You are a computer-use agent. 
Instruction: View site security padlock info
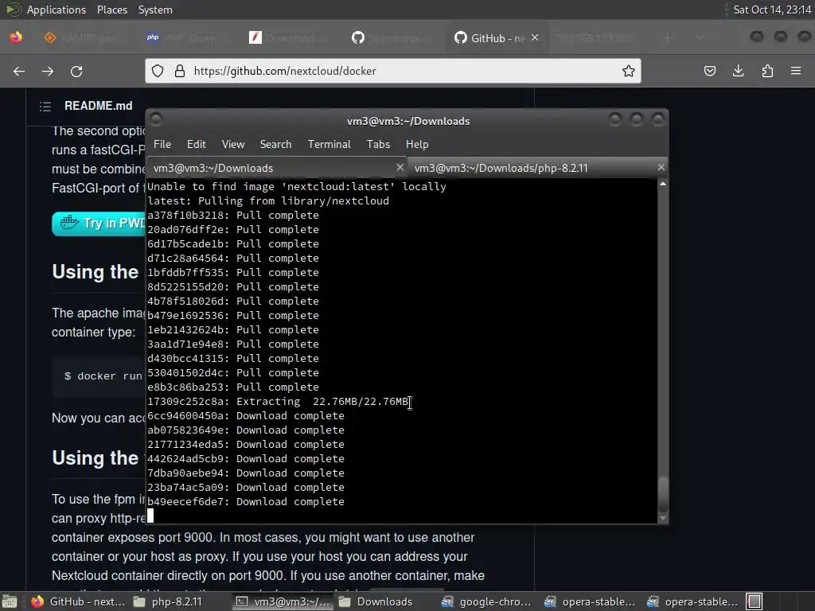click(180, 71)
